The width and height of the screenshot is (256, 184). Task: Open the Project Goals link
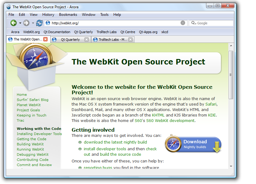click(28, 110)
